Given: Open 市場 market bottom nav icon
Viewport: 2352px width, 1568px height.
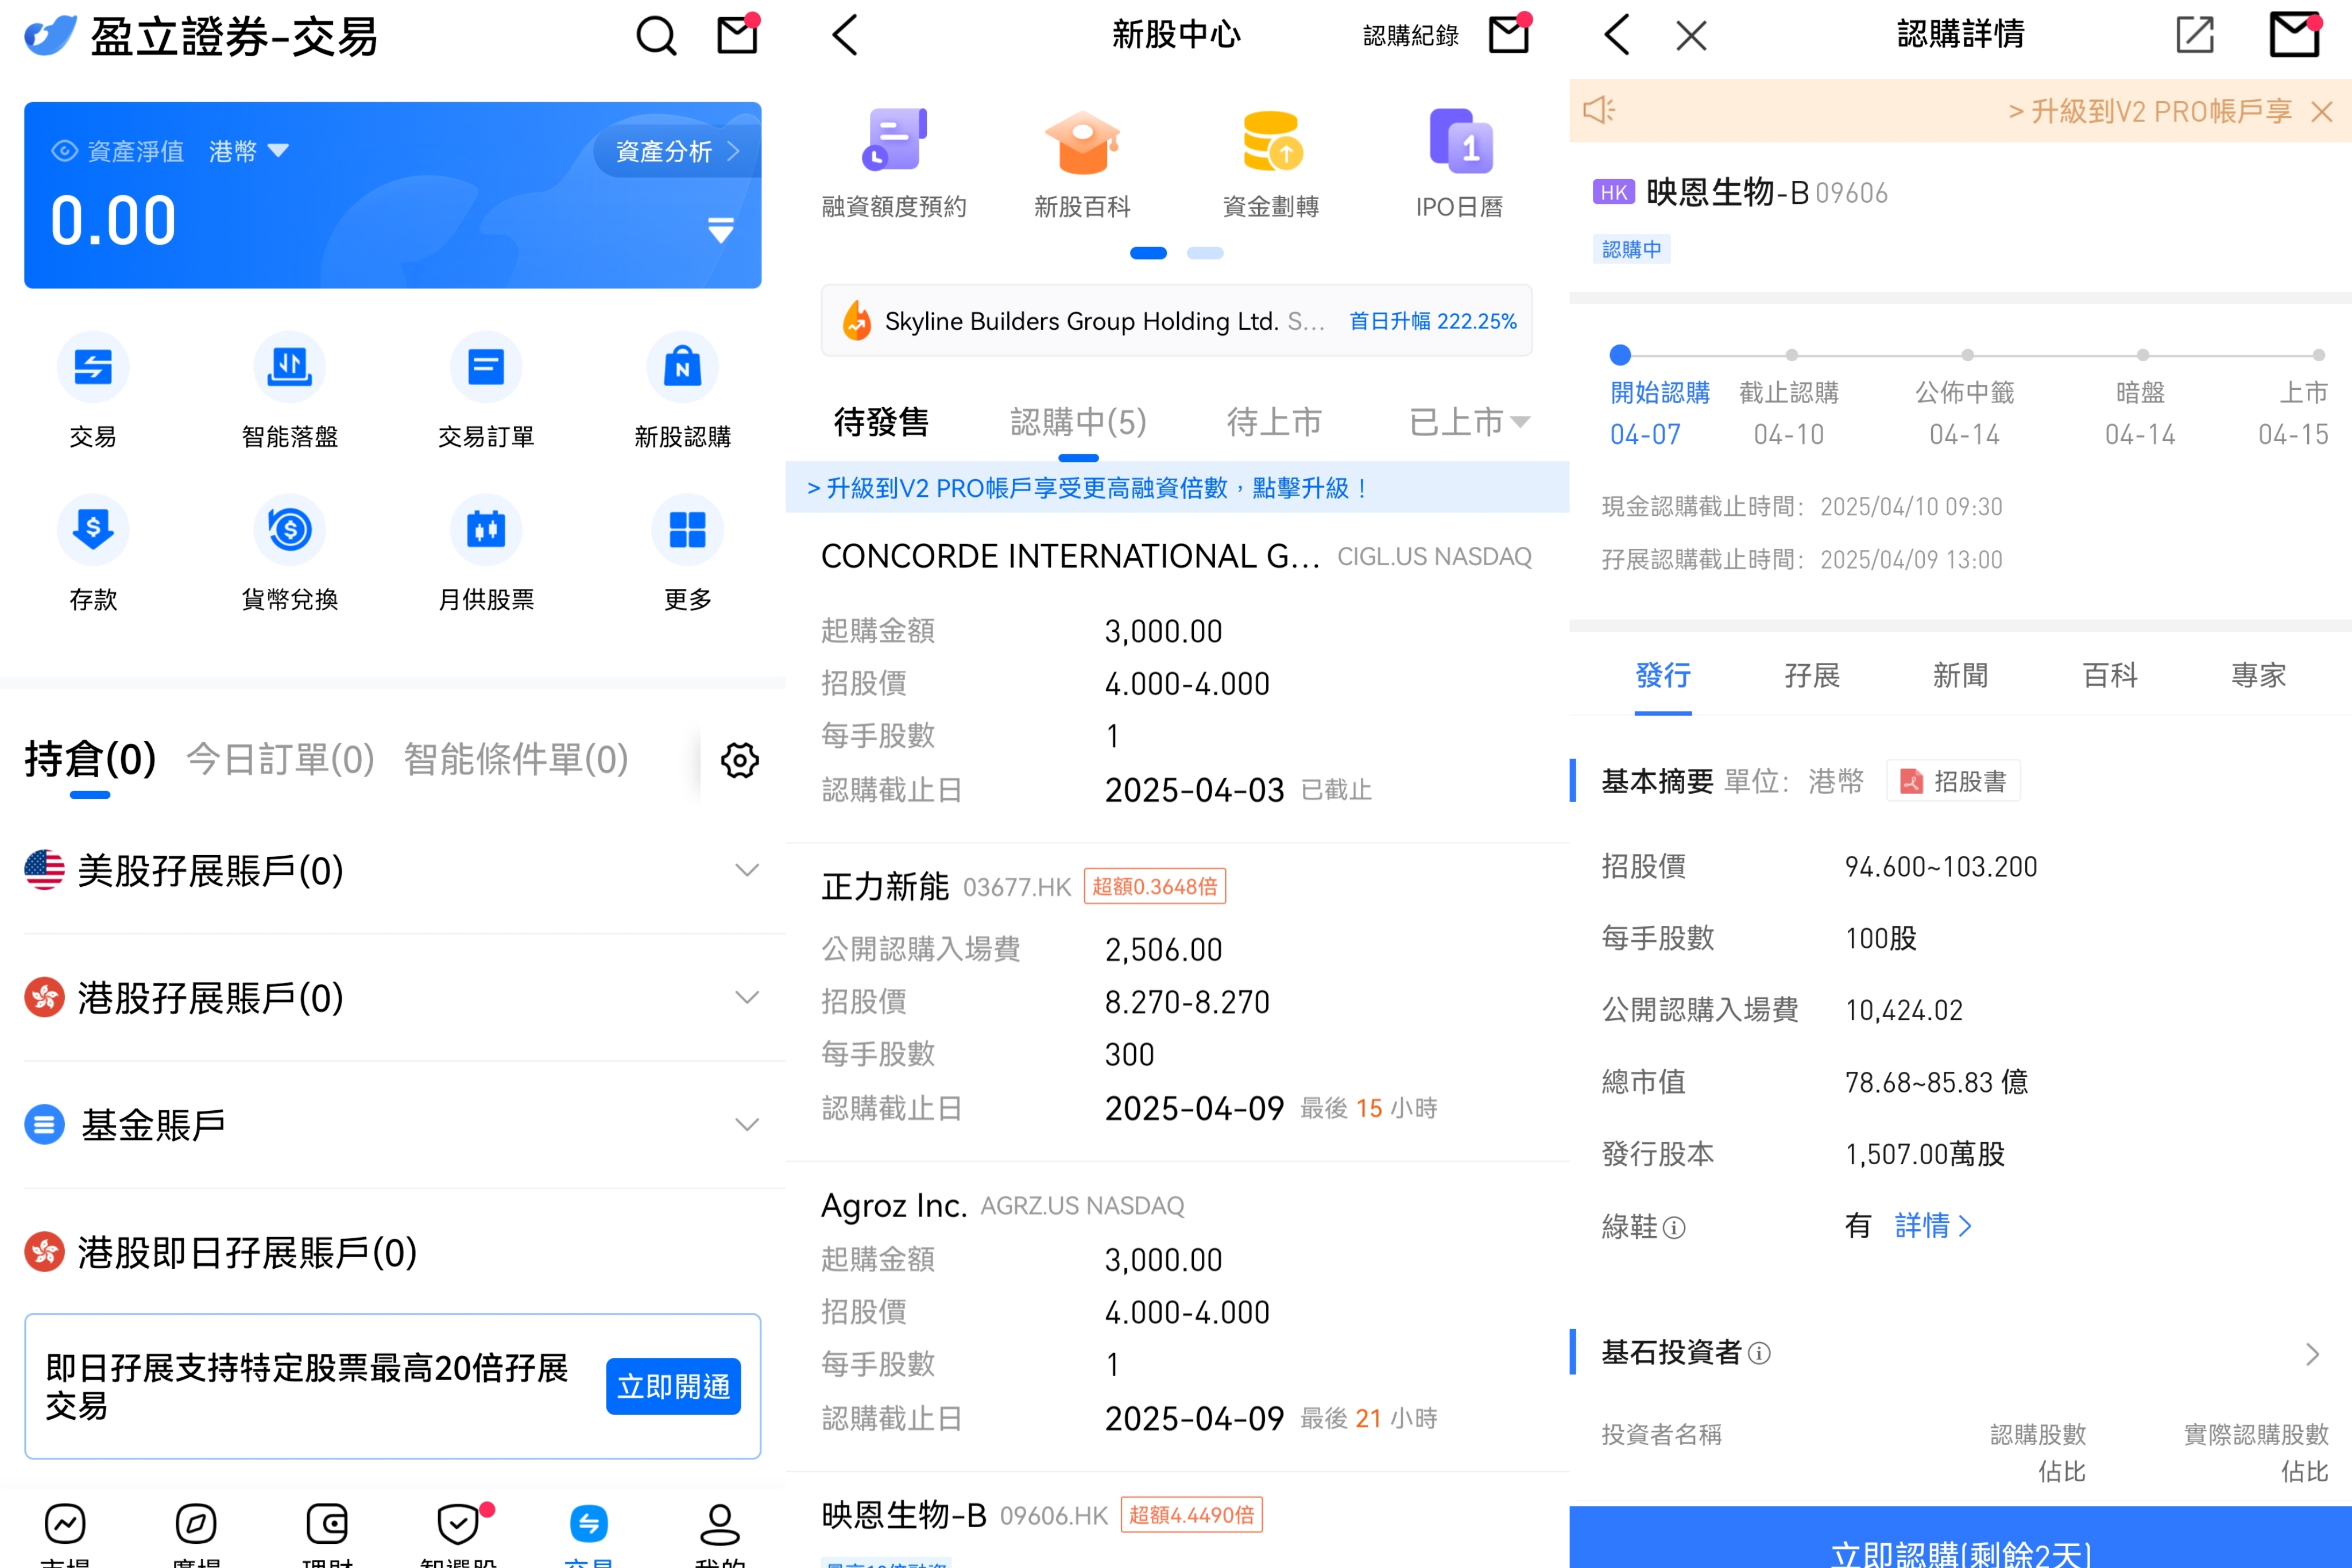Looking at the screenshot, I should point(65,1525).
